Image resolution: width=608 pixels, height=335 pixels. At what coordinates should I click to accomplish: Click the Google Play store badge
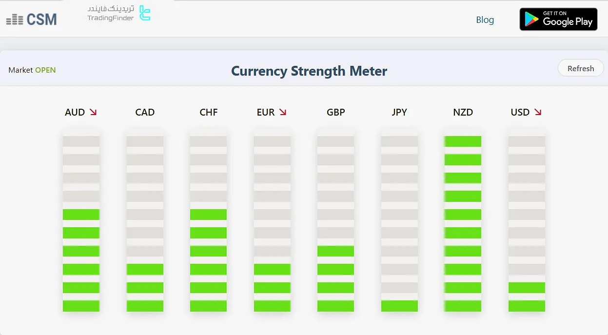click(x=558, y=20)
